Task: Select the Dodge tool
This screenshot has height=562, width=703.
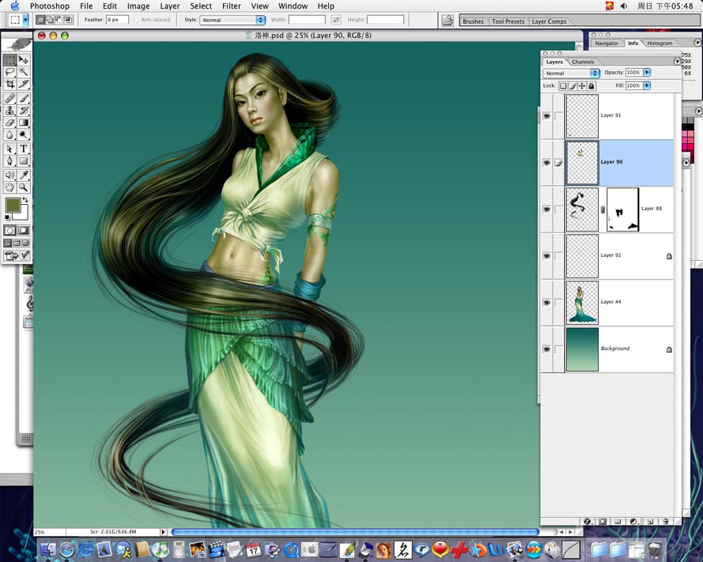Action: tap(24, 134)
